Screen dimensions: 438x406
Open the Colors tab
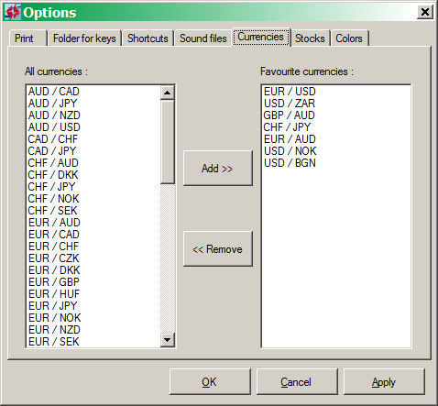click(x=349, y=38)
